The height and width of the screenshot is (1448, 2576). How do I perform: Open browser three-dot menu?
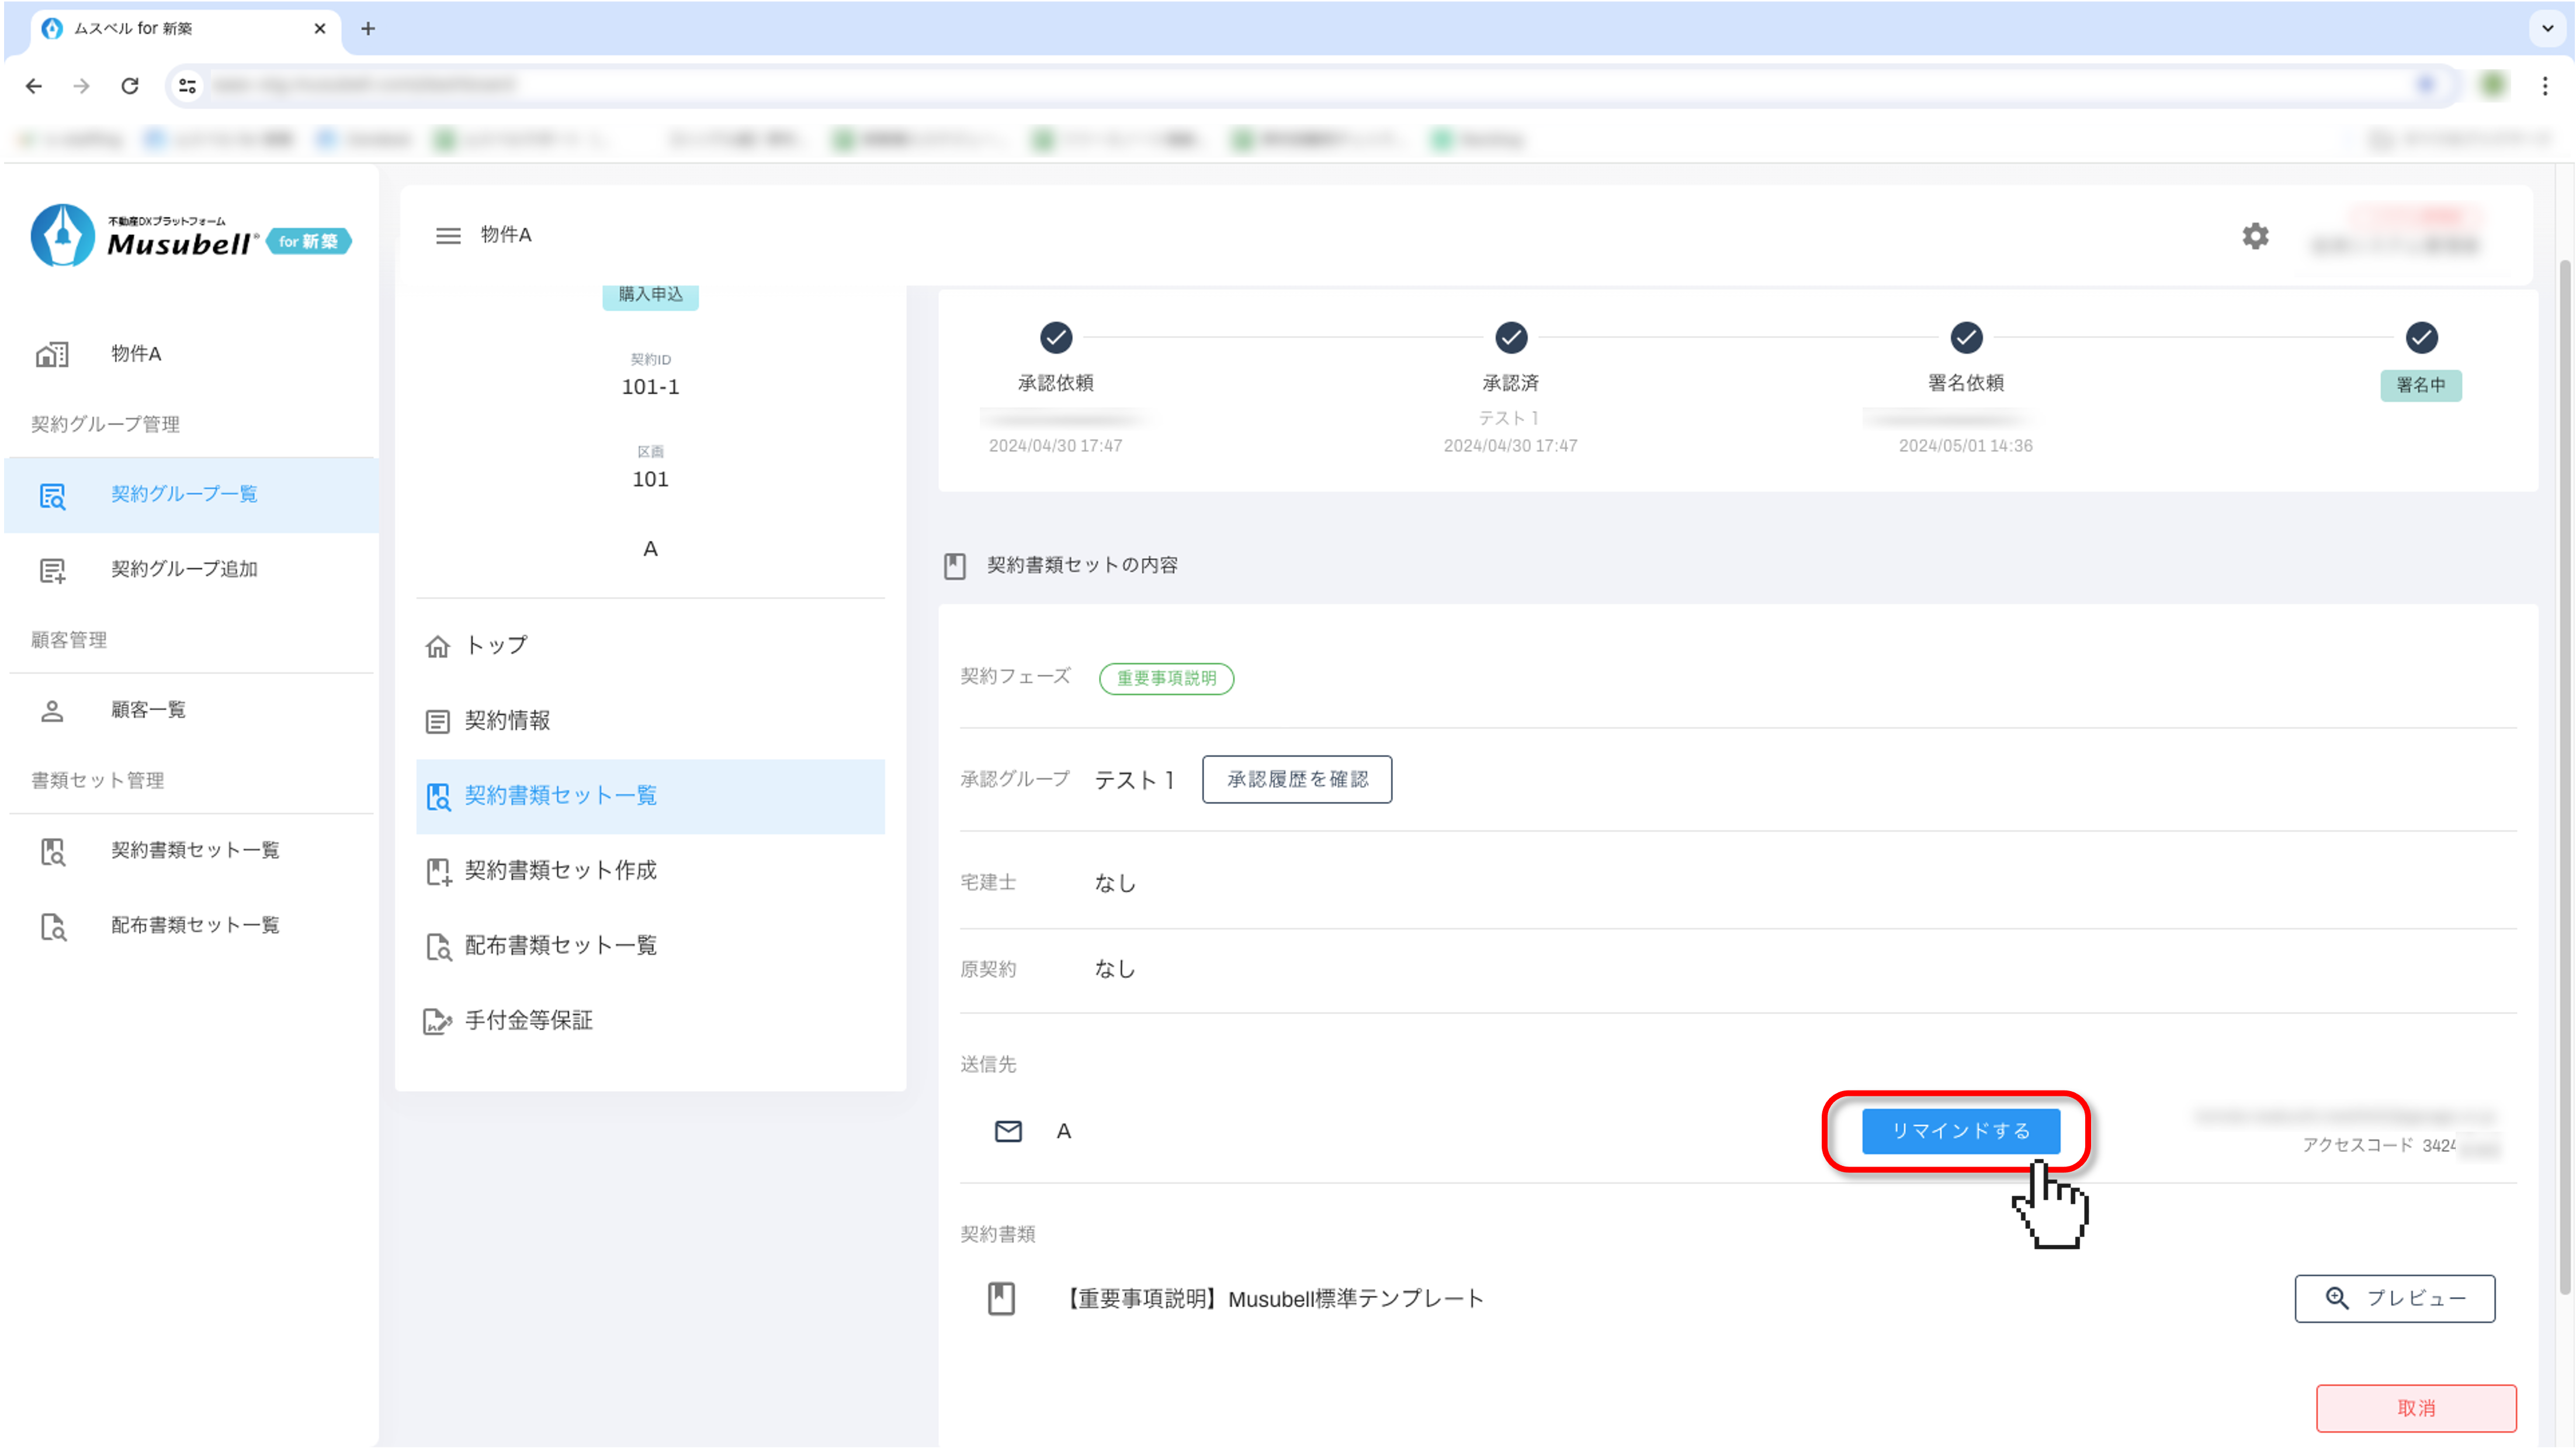(2545, 86)
